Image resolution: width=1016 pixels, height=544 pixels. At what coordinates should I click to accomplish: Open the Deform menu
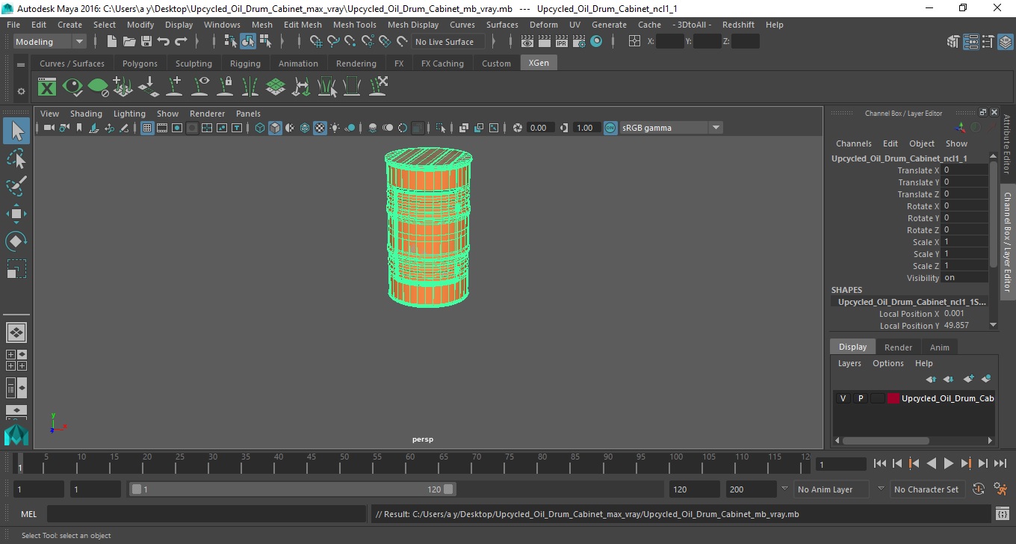point(543,25)
